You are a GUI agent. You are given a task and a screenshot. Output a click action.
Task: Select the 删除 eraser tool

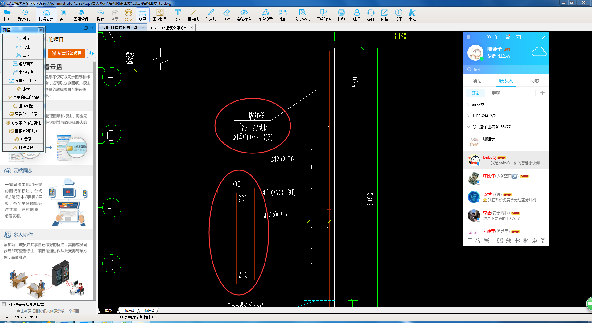click(227, 15)
